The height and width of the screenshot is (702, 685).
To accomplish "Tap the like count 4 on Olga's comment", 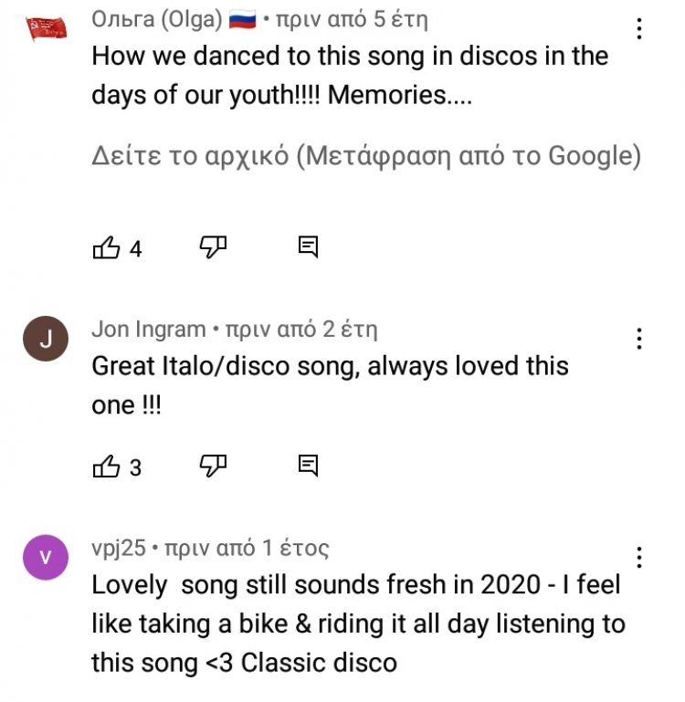I will click(136, 248).
